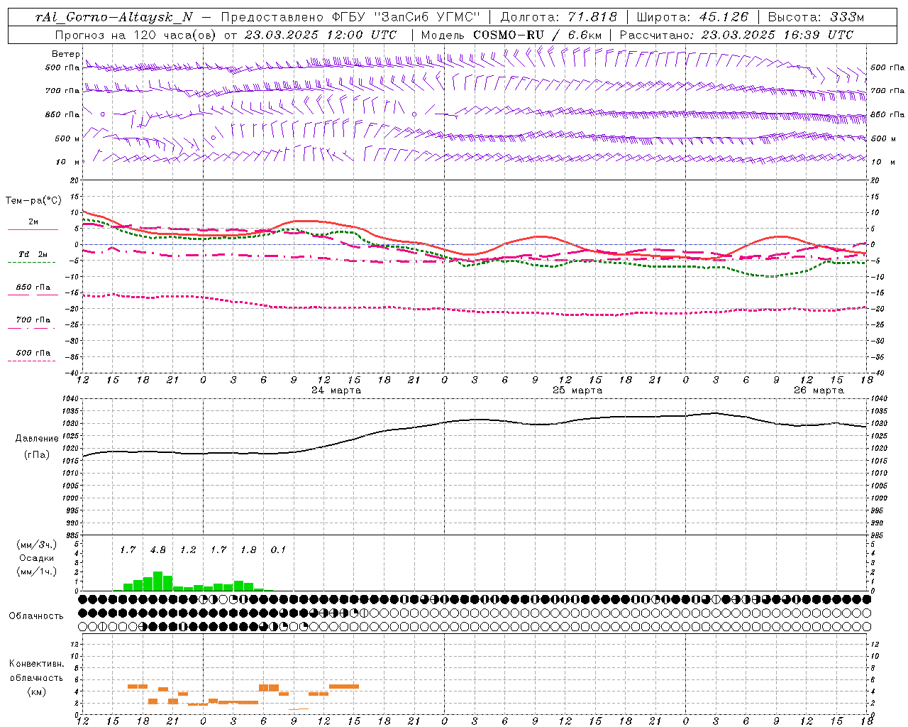This screenshot has width=908, height=727.
Task: Click the 25 марта date label
Action: point(577,390)
